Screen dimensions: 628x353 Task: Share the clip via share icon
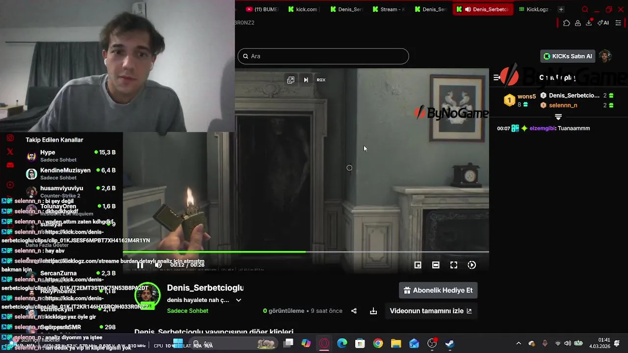(354, 311)
